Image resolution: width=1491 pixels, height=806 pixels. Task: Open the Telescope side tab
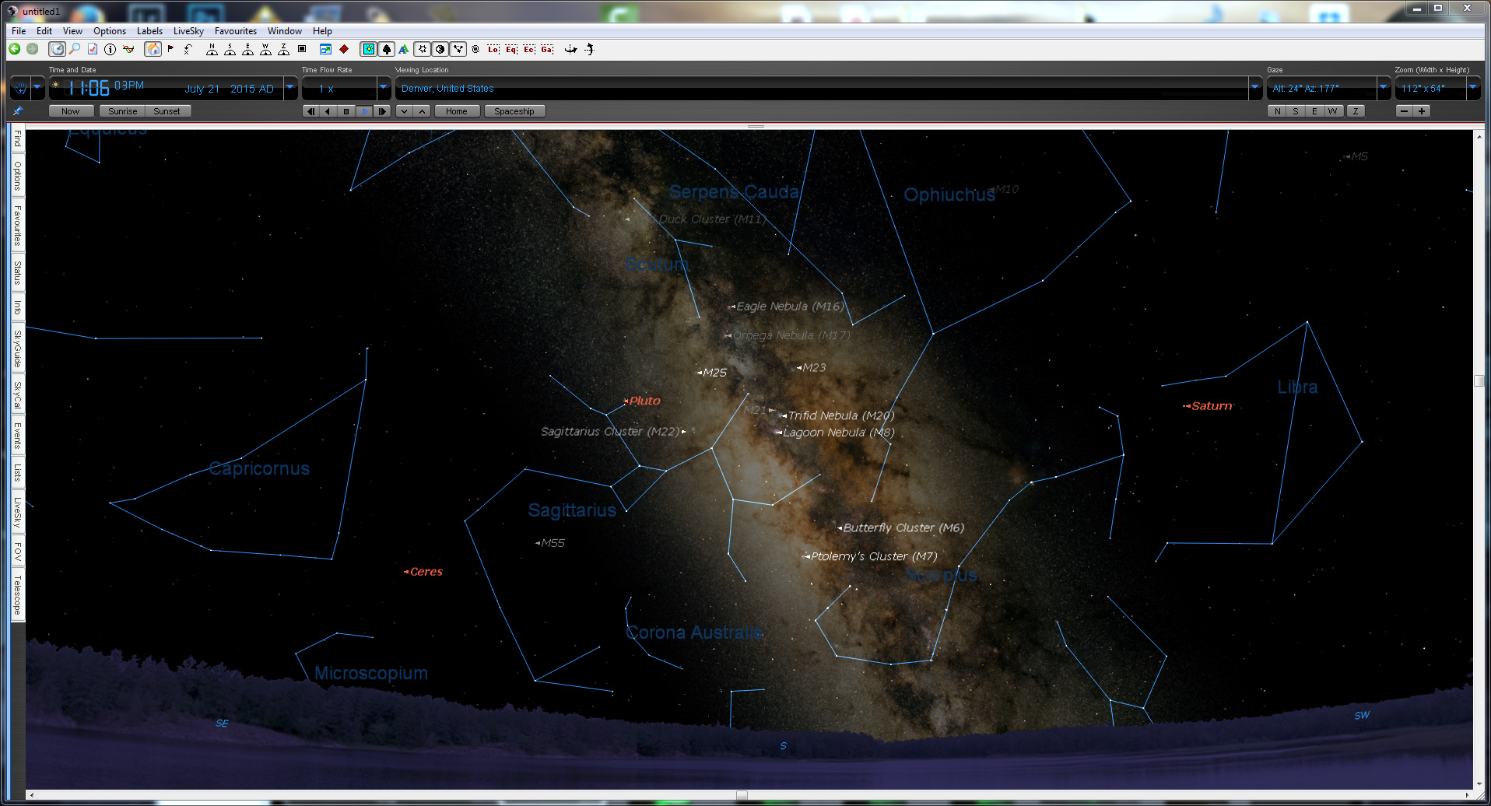click(x=18, y=594)
